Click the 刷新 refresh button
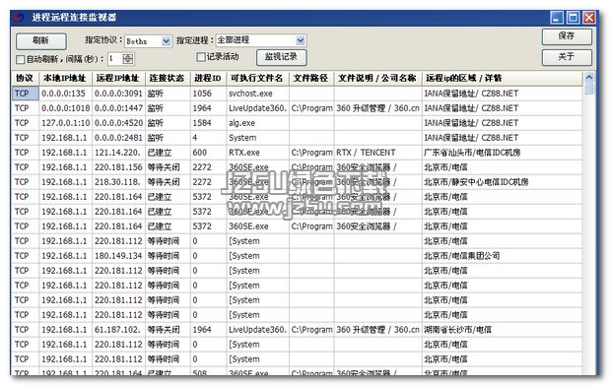 tap(40, 40)
